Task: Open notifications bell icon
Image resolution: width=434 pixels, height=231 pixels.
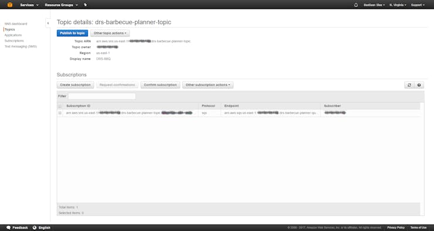Action: (356, 5)
